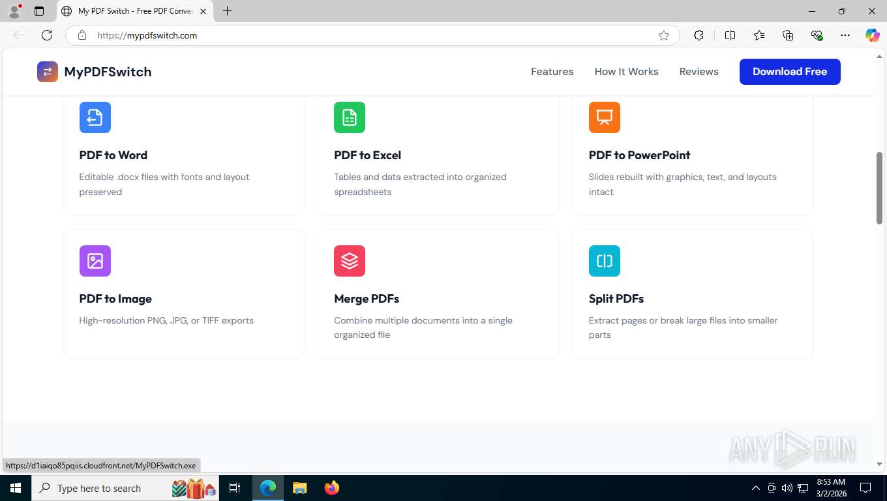Click the MyPDFSwitch logo icon
Viewport: 887px width, 501px height.
tap(48, 72)
